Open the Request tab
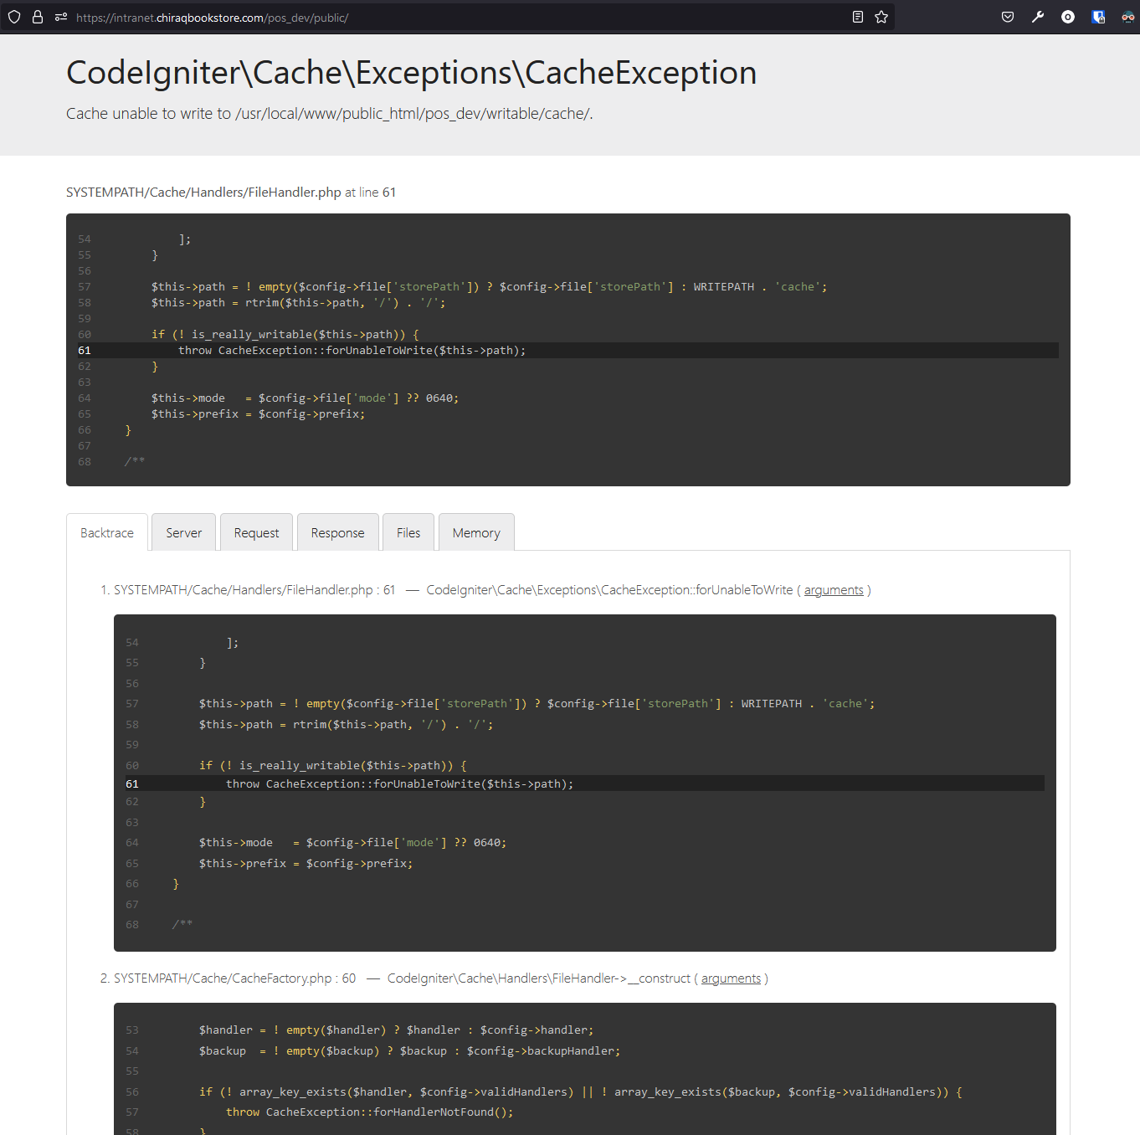The width and height of the screenshot is (1140, 1135). (x=256, y=532)
